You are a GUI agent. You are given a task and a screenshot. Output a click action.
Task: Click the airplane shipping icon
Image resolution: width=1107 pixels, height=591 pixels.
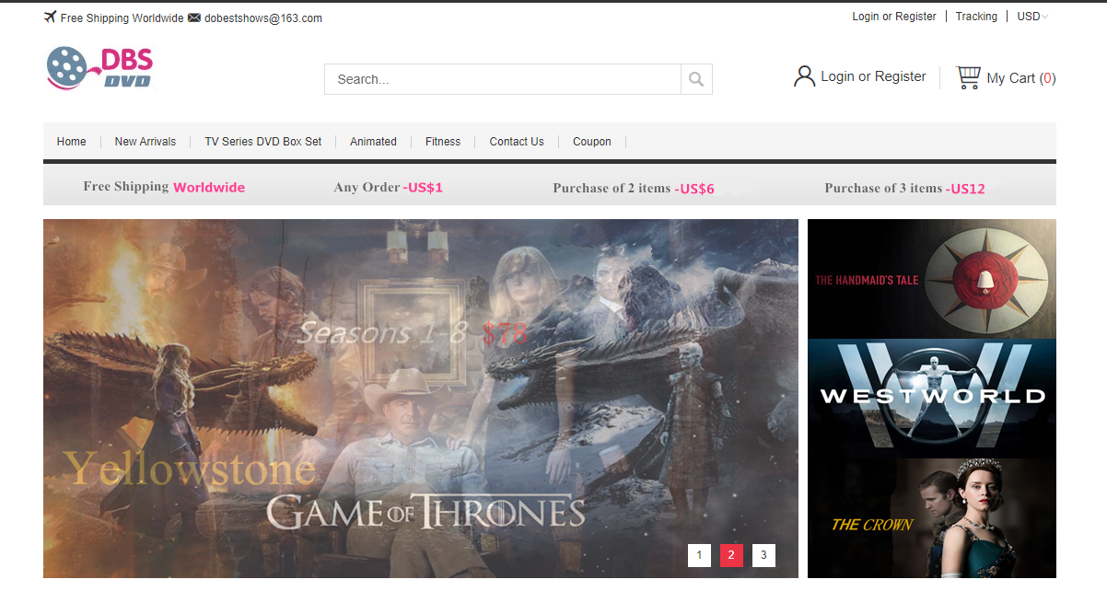tap(50, 17)
